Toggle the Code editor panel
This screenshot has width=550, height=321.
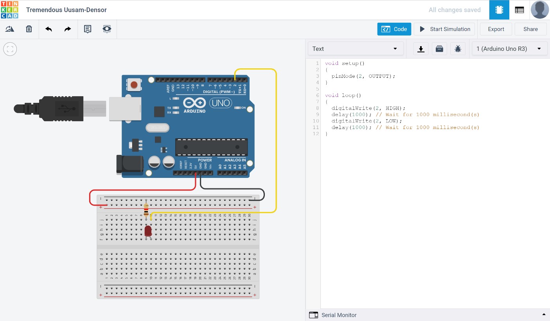coord(394,29)
